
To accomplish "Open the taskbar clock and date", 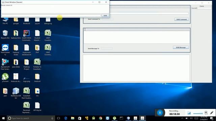I will [204, 118].
